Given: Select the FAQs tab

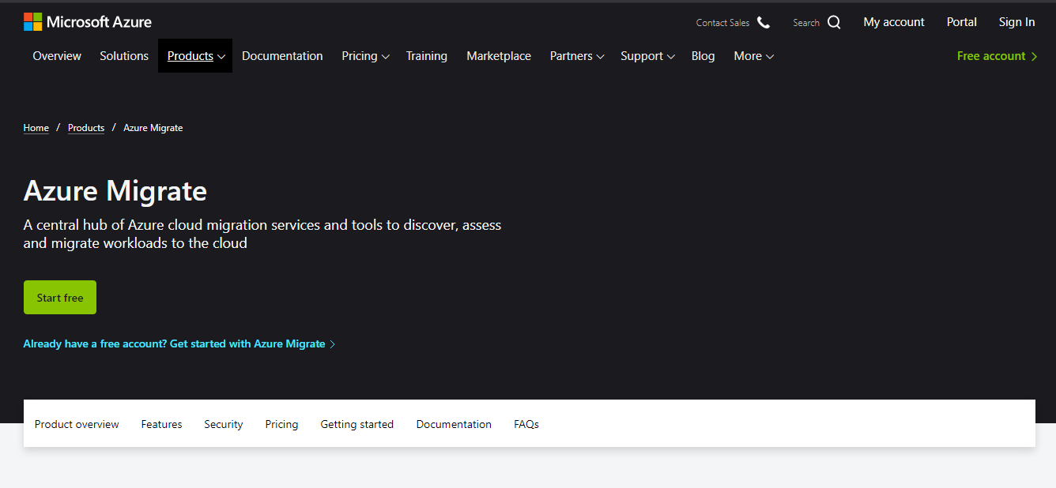Looking at the screenshot, I should (526, 424).
